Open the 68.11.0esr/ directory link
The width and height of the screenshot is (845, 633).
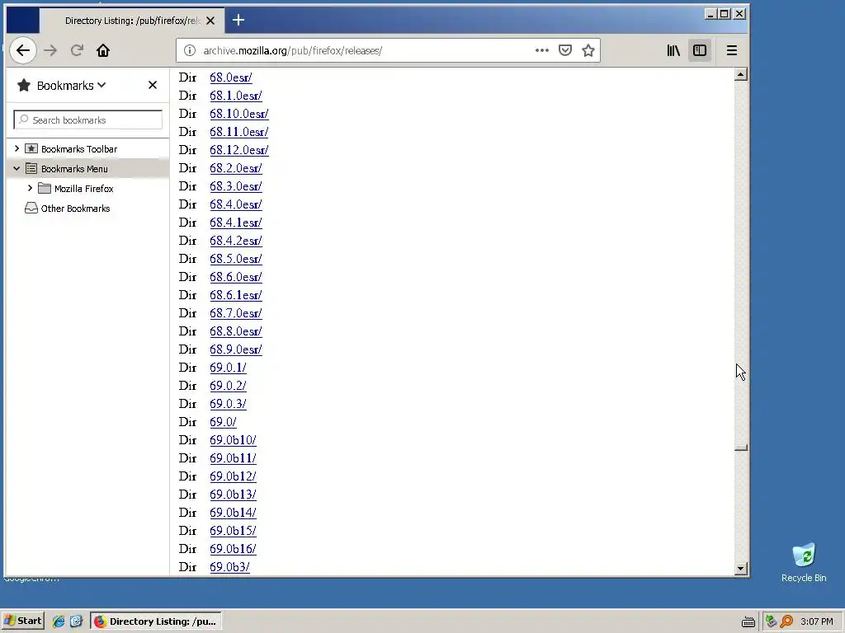coord(238,132)
